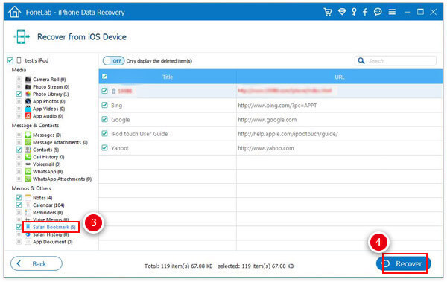Click the Photo Library icon
This screenshot has width=447, height=282.
[28, 94]
